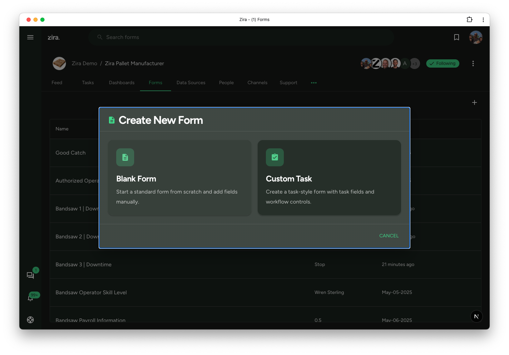The image size is (509, 355).
Task: Click Zira Pallet Manufacturer breadcrumb
Action: pos(134,63)
